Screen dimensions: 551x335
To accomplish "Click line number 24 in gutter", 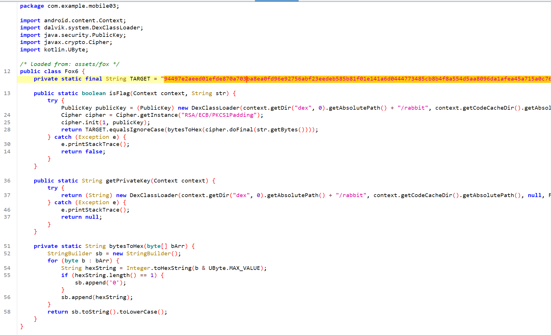I will [x=7, y=115].
